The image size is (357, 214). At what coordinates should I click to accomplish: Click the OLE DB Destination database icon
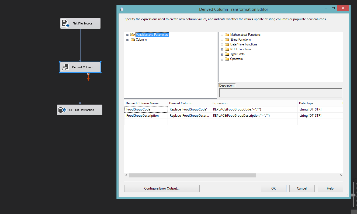point(63,110)
